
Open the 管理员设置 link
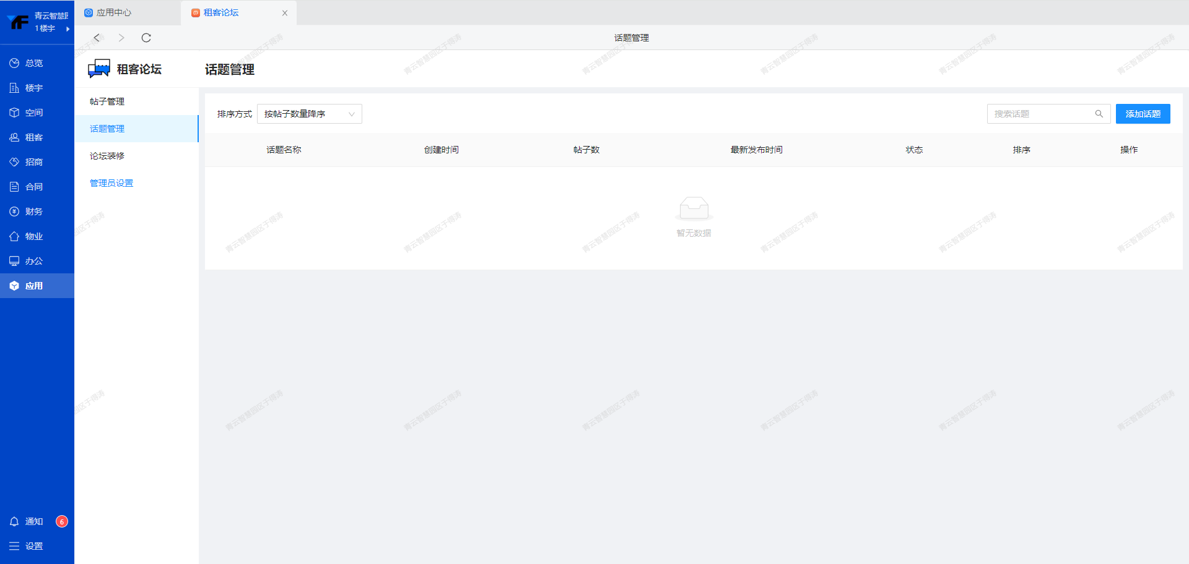point(111,183)
